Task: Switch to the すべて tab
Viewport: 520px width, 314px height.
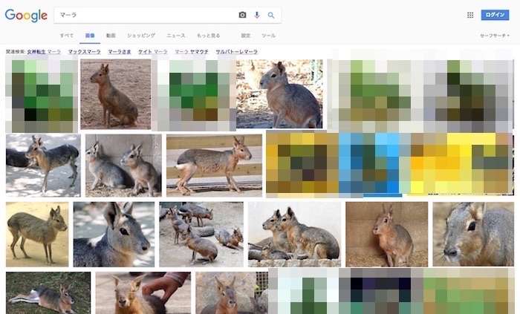Action: pyautogui.click(x=67, y=35)
